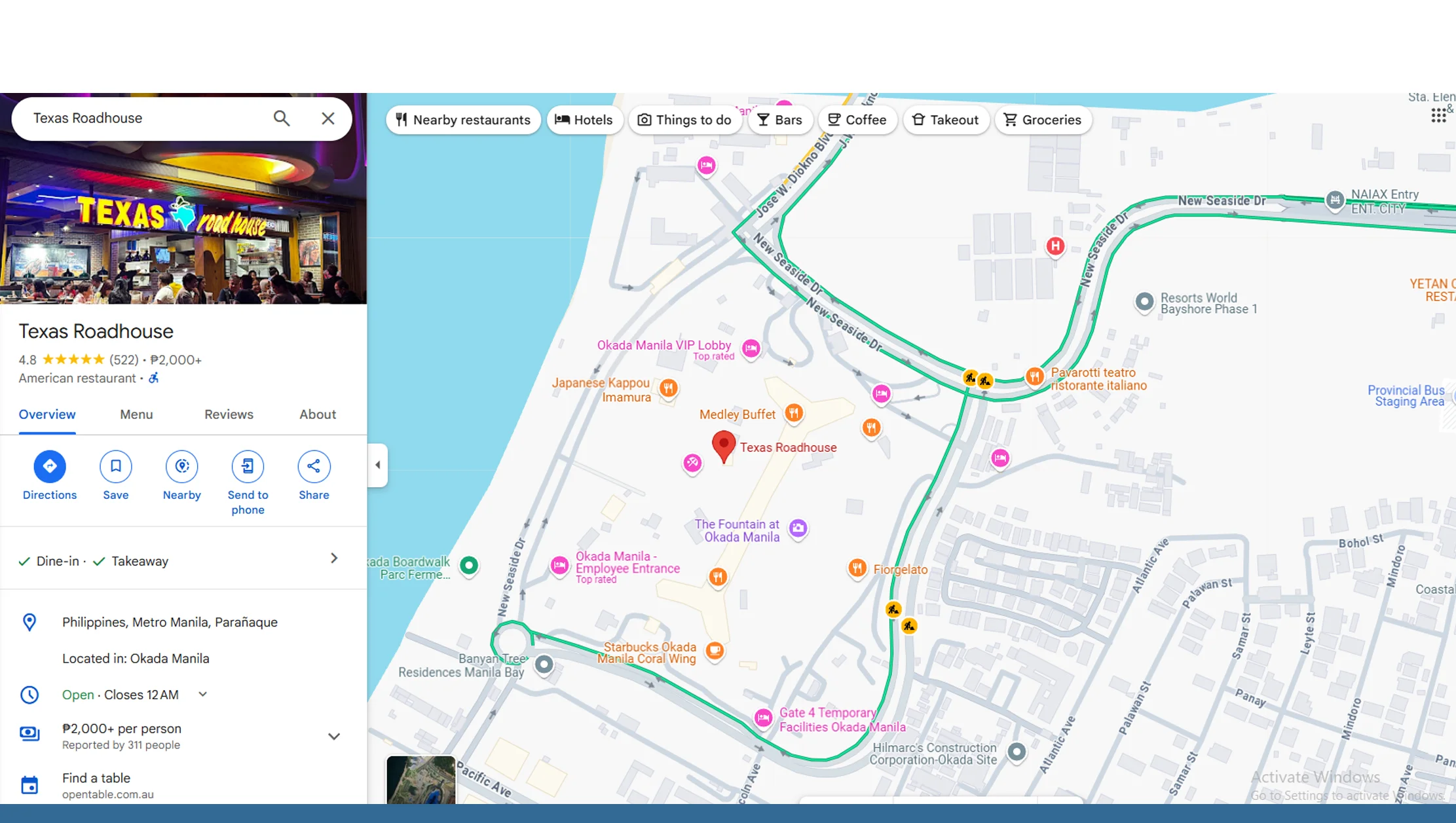Click the search magnifier icon
1456x823 pixels.
tap(282, 119)
